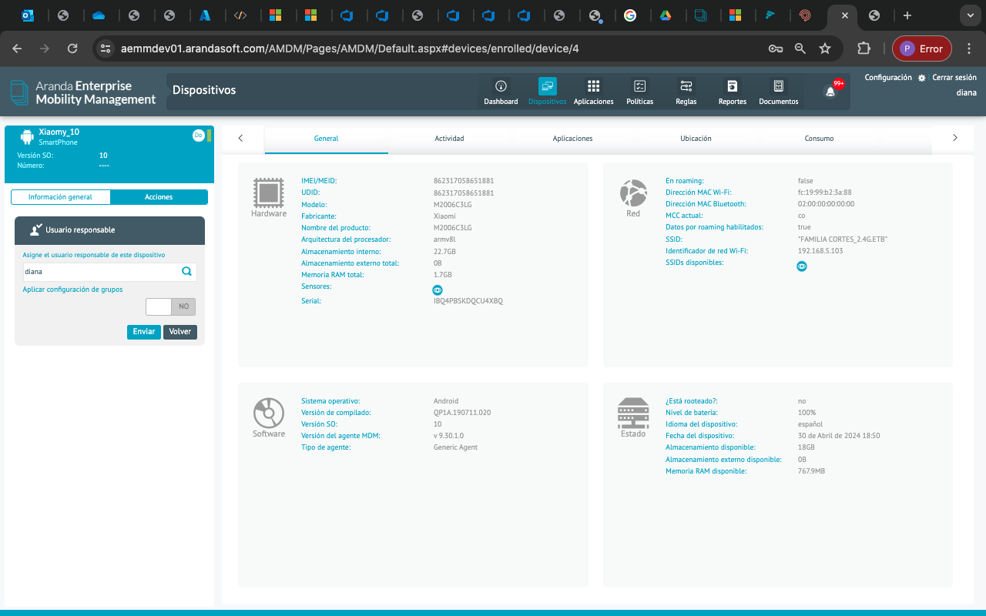Open Chrome password key icon

pos(776,49)
